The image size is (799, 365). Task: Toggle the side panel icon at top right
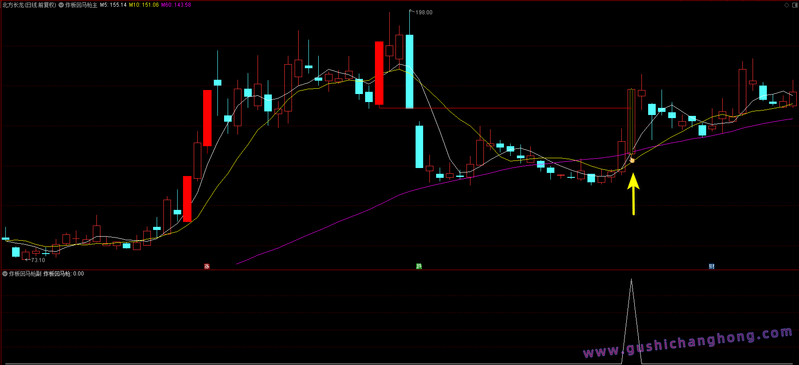click(x=794, y=5)
